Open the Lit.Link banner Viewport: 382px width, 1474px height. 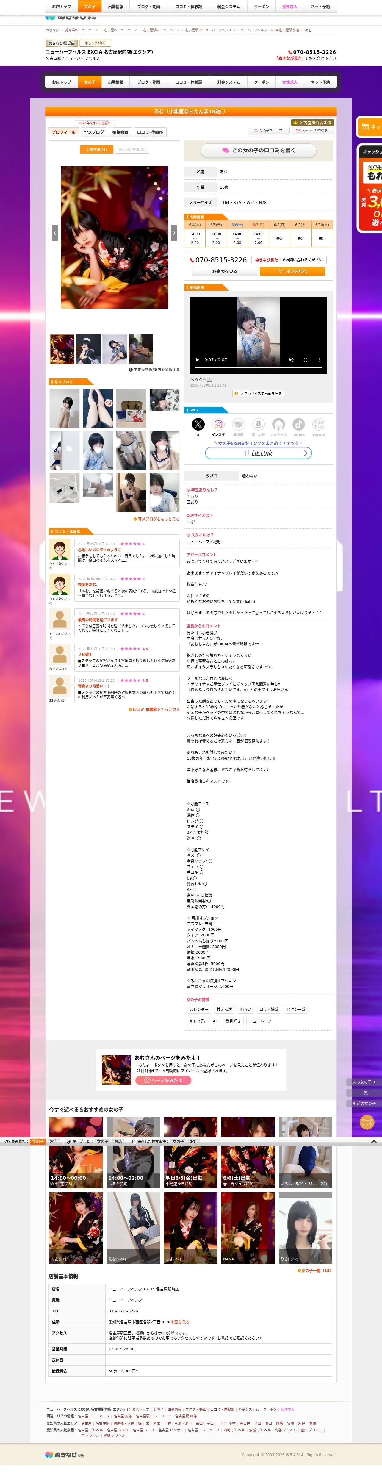click(259, 453)
